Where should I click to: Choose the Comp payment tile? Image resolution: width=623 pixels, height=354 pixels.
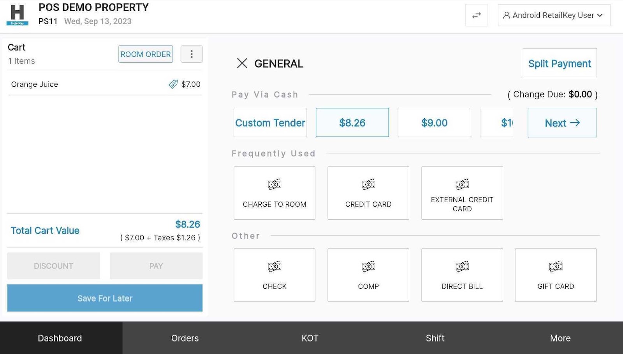(x=368, y=275)
